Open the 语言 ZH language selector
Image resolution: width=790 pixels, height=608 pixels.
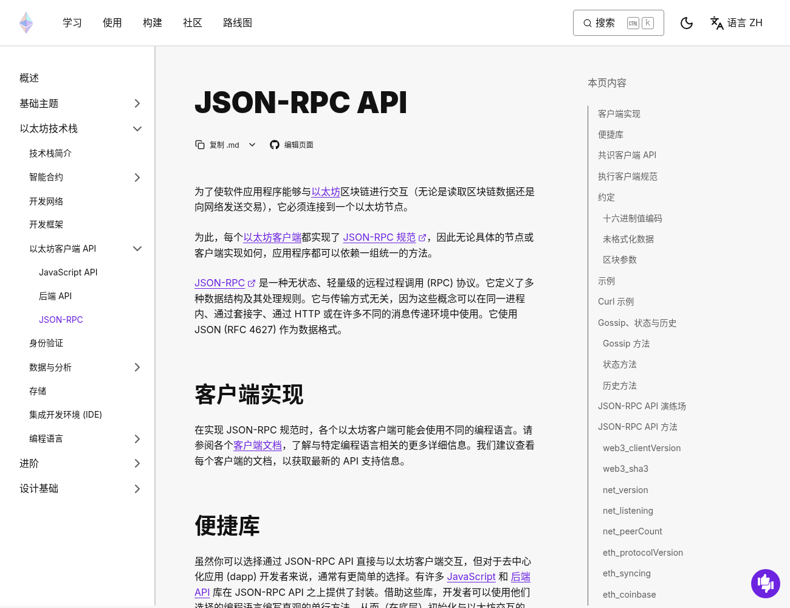point(736,23)
